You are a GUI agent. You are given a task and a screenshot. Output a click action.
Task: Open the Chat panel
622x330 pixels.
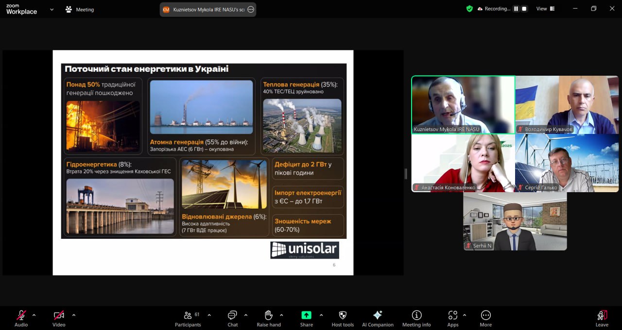[x=233, y=318]
